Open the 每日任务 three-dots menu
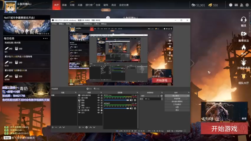This screenshot has width=251, height=141. pyautogui.click(x=45, y=38)
